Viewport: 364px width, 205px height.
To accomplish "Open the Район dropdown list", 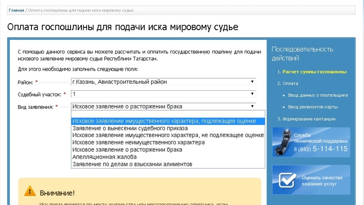I will (x=163, y=82).
